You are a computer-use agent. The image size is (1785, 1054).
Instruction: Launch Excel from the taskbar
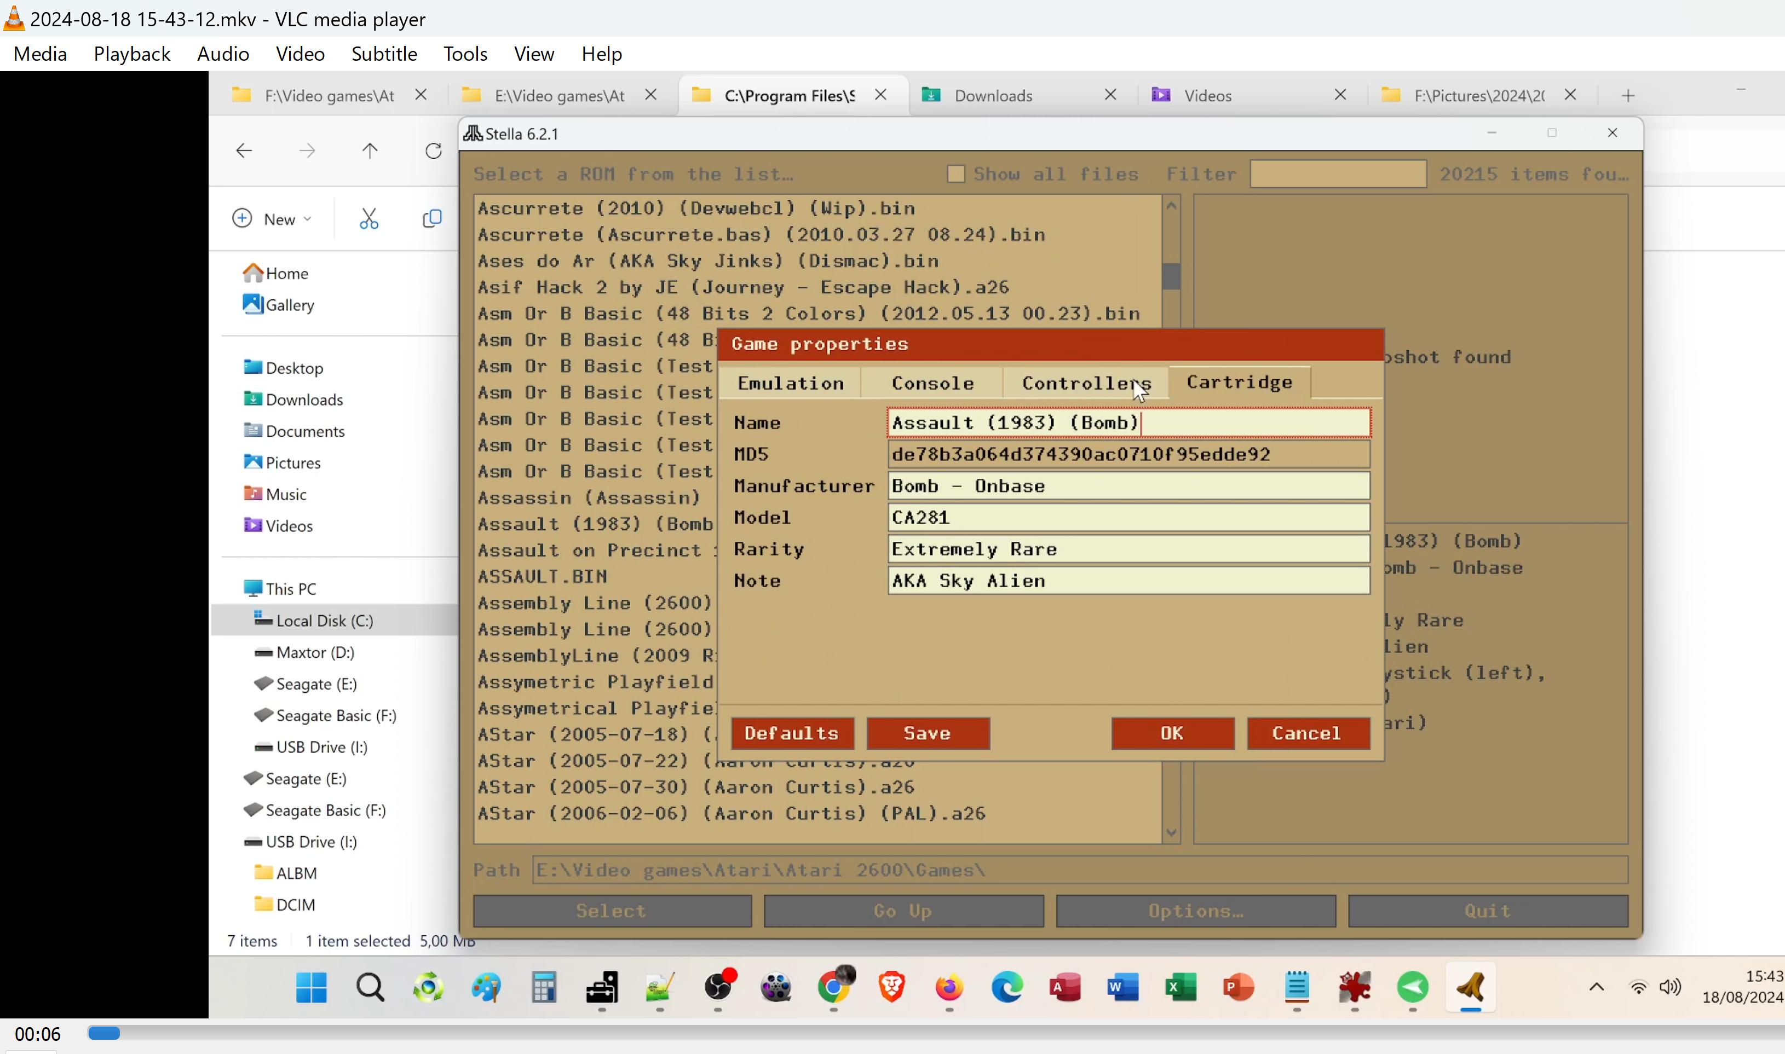[x=1181, y=987]
